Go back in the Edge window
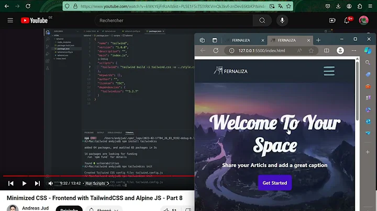Image resolution: width=377 pixels, height=211 pixels. [x=203, y=51]
